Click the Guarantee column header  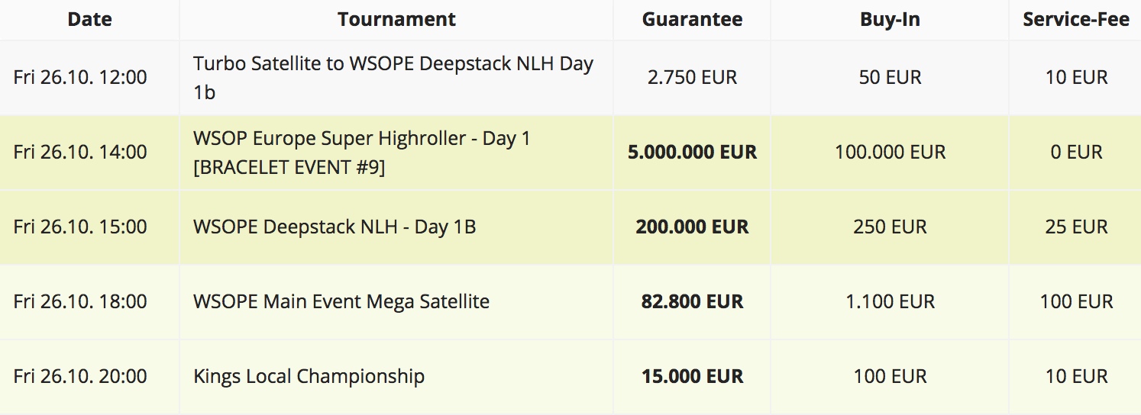point(692,20)
